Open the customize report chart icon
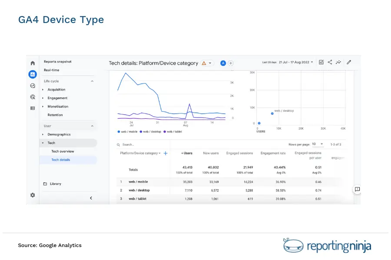 (321, 62)
